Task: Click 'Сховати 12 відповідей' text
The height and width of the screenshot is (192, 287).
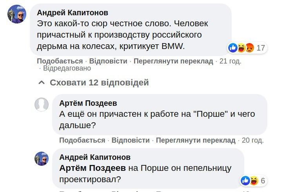Action: click(x=99, y=83)
